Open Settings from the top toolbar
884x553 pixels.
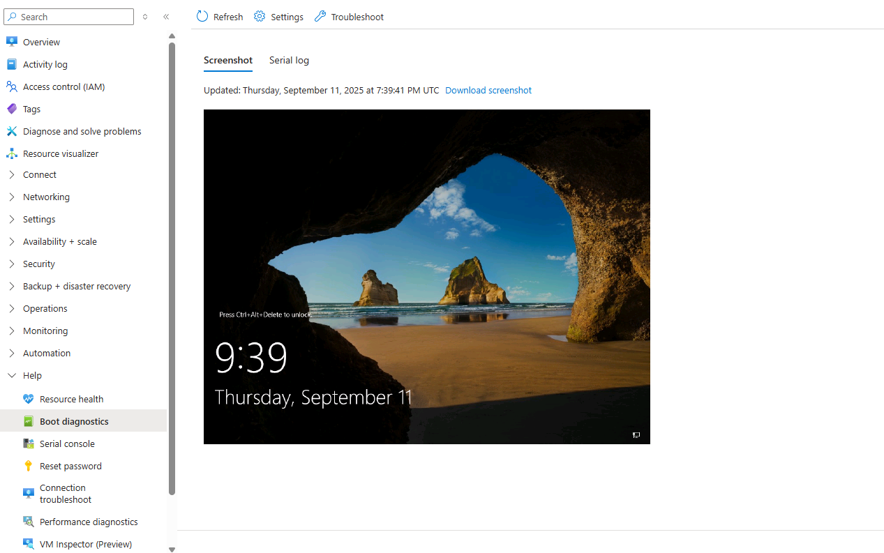point(278,17)
